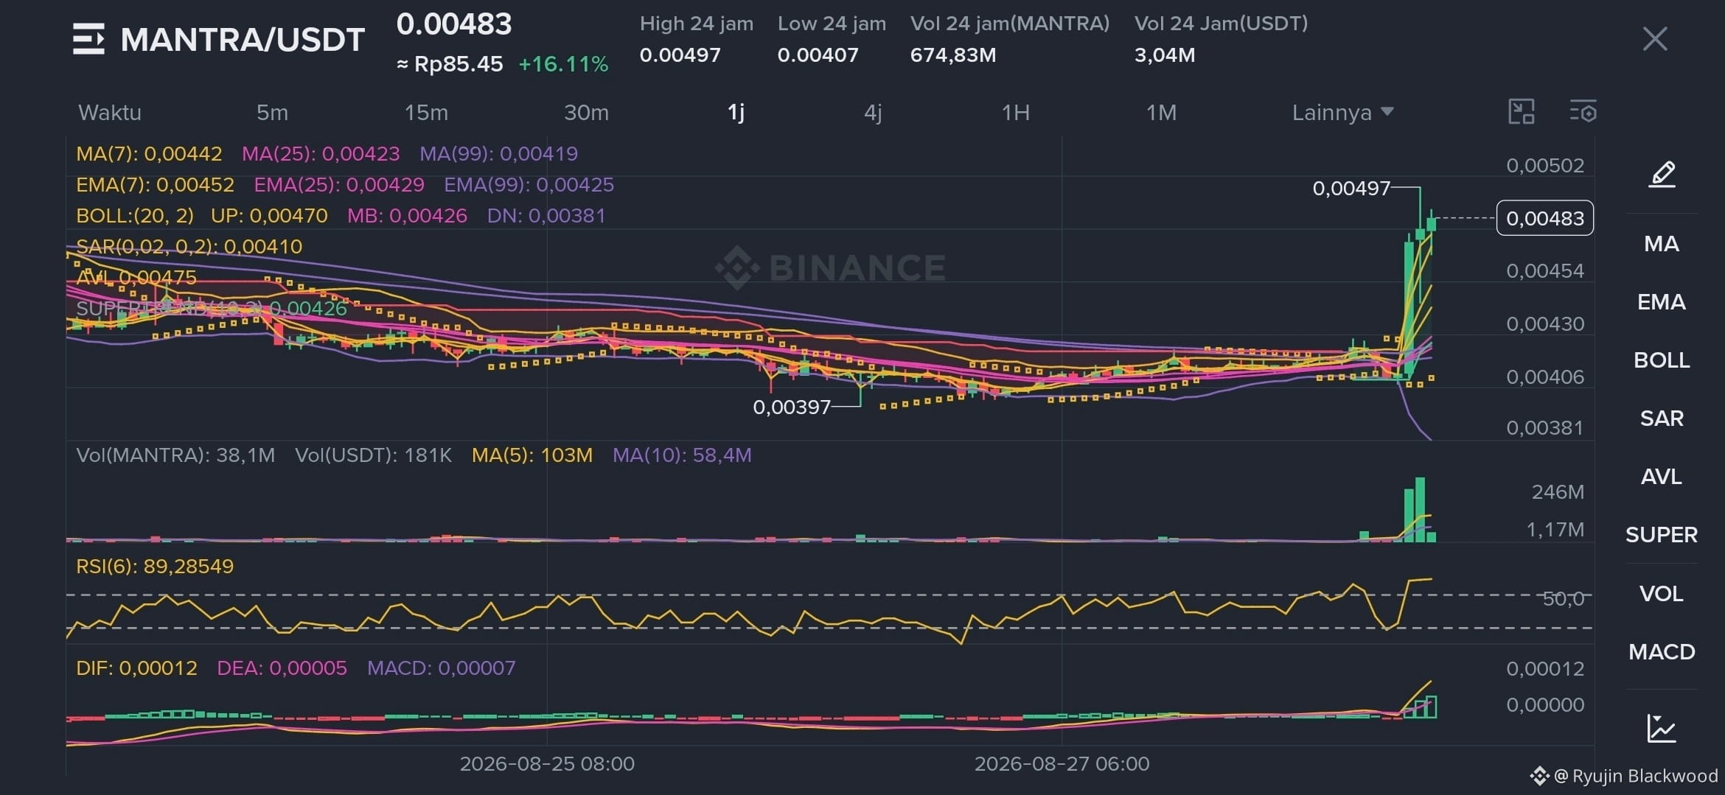The image size is (1725, 795).
Task: Toggle the VOL sub-indicator in the sidebar
Action: coord(1662,594)
